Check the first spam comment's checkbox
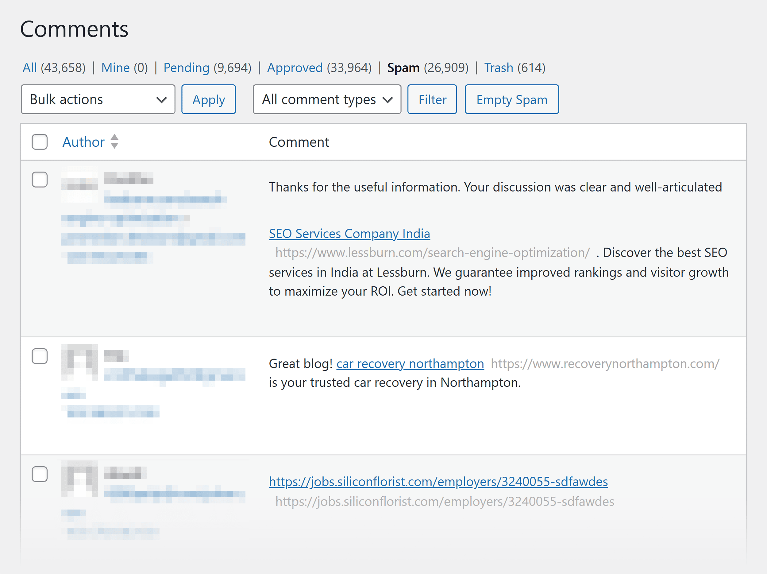Image resolution: width=767 pixels, height=574 pixels. point(39,180)
